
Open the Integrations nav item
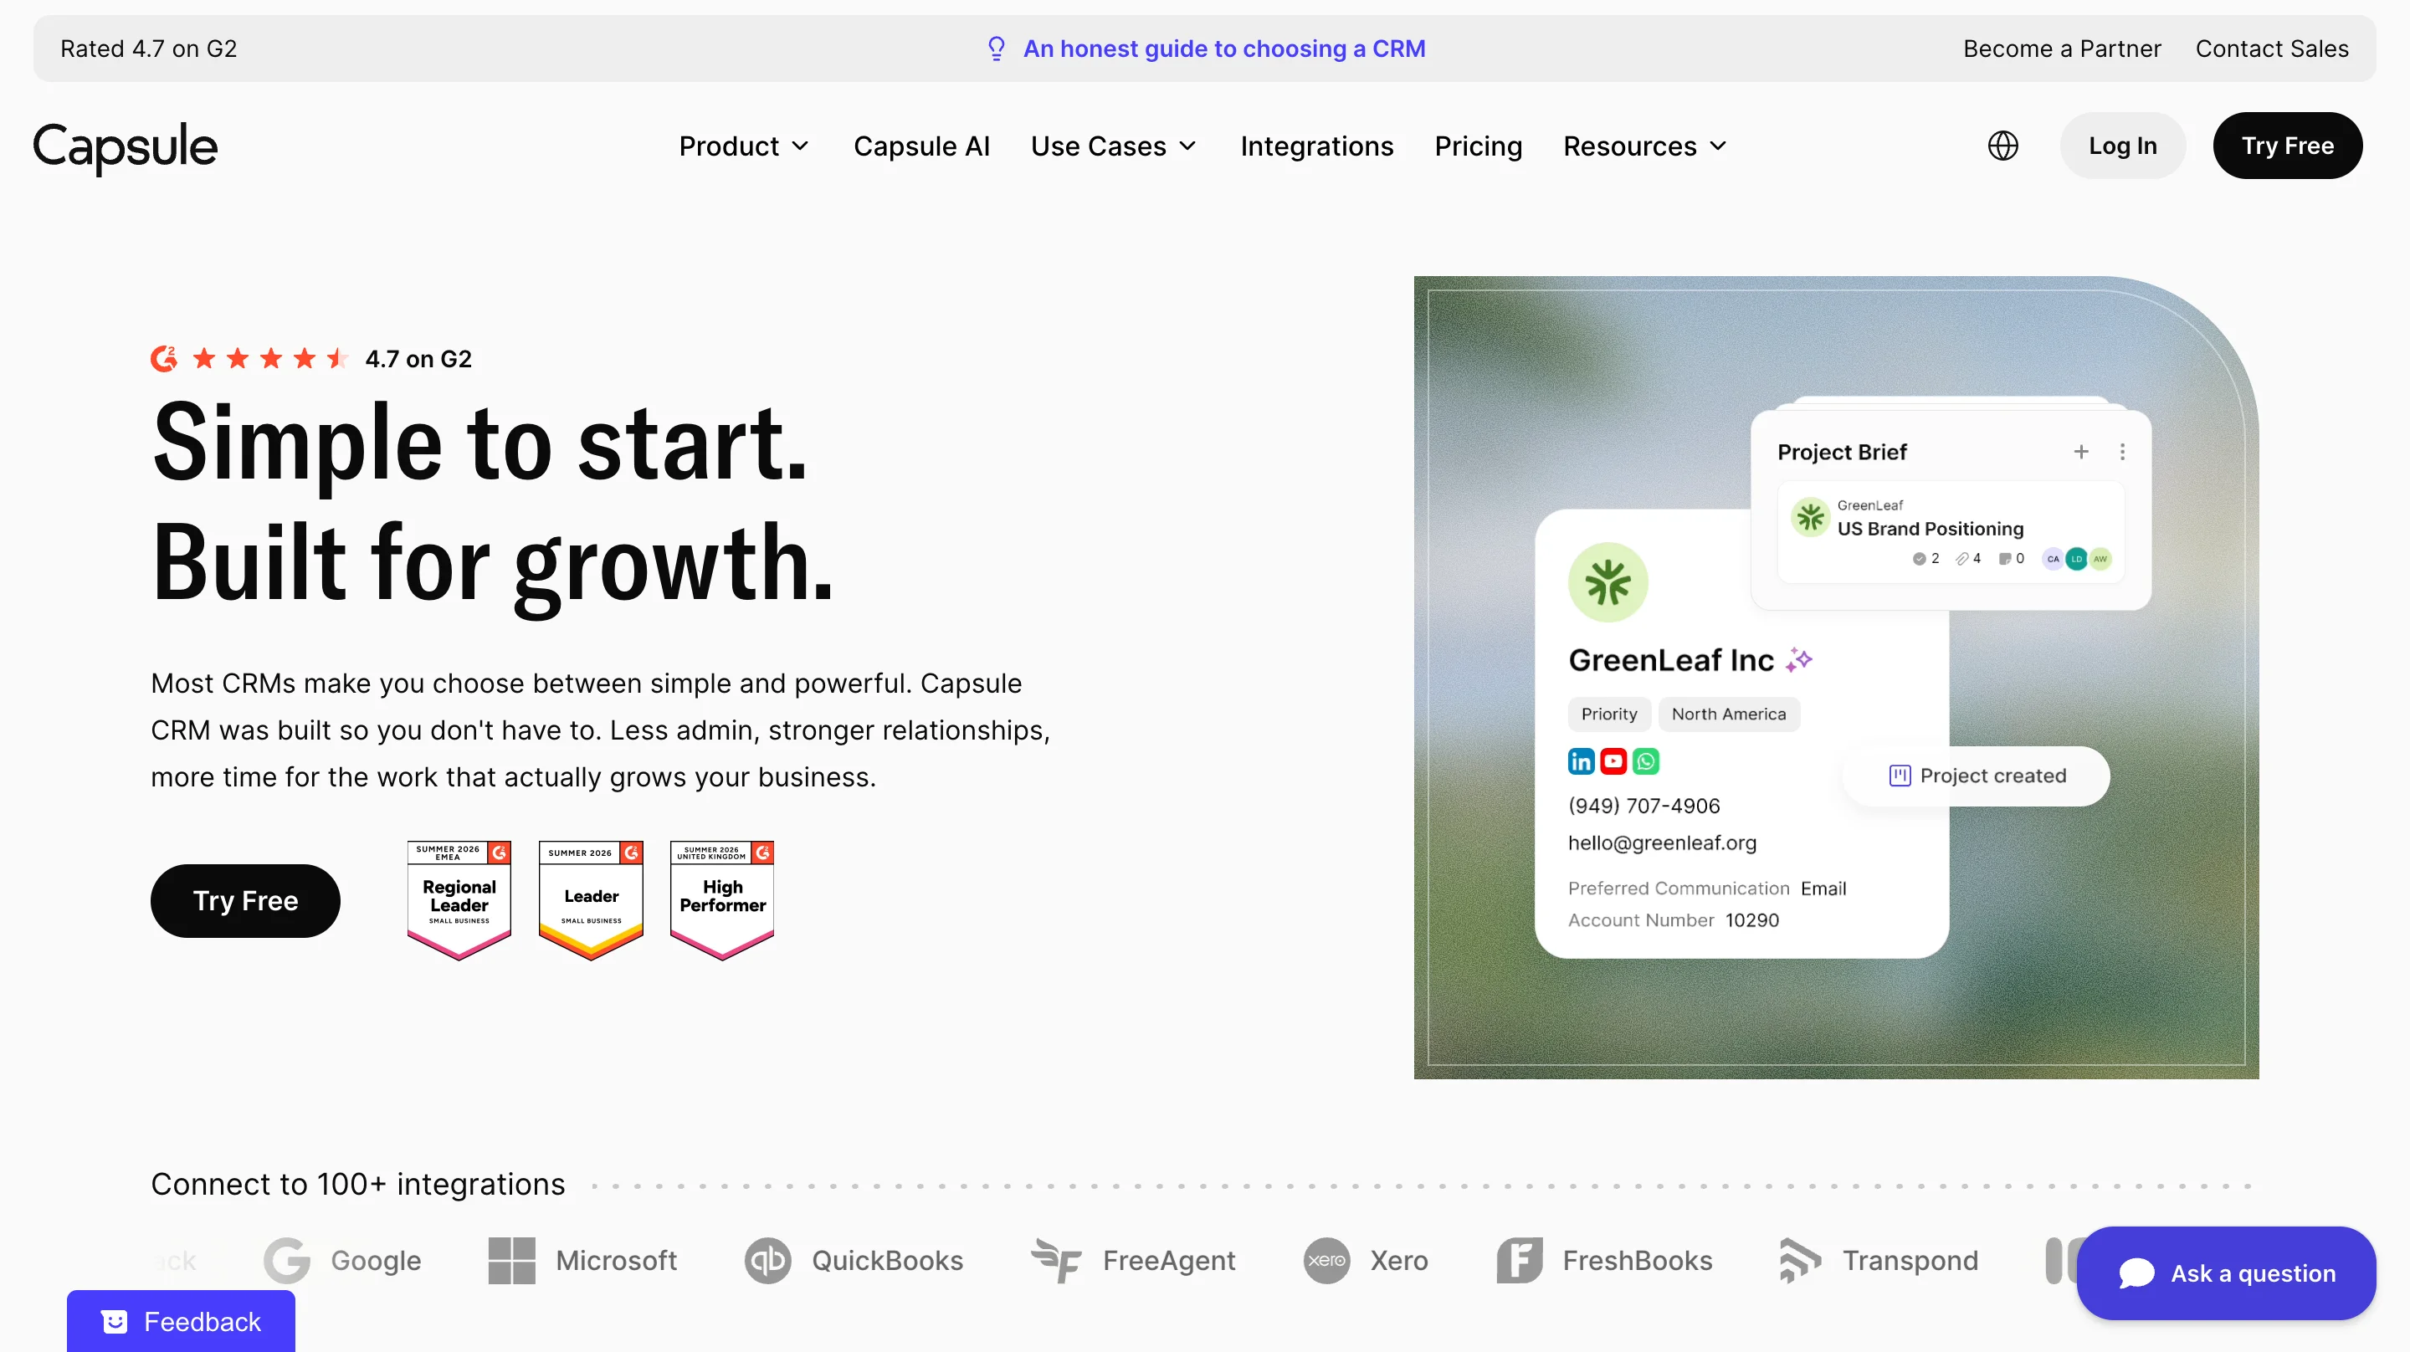pyautogui.click(x=1316, y=146)
